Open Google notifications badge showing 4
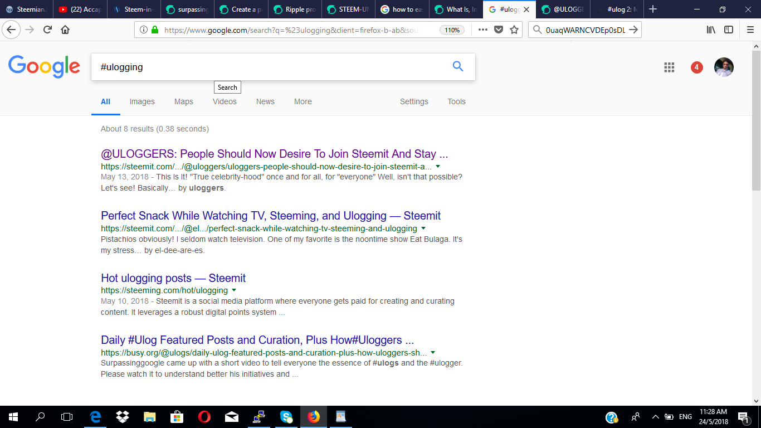 tap(696, 67)
